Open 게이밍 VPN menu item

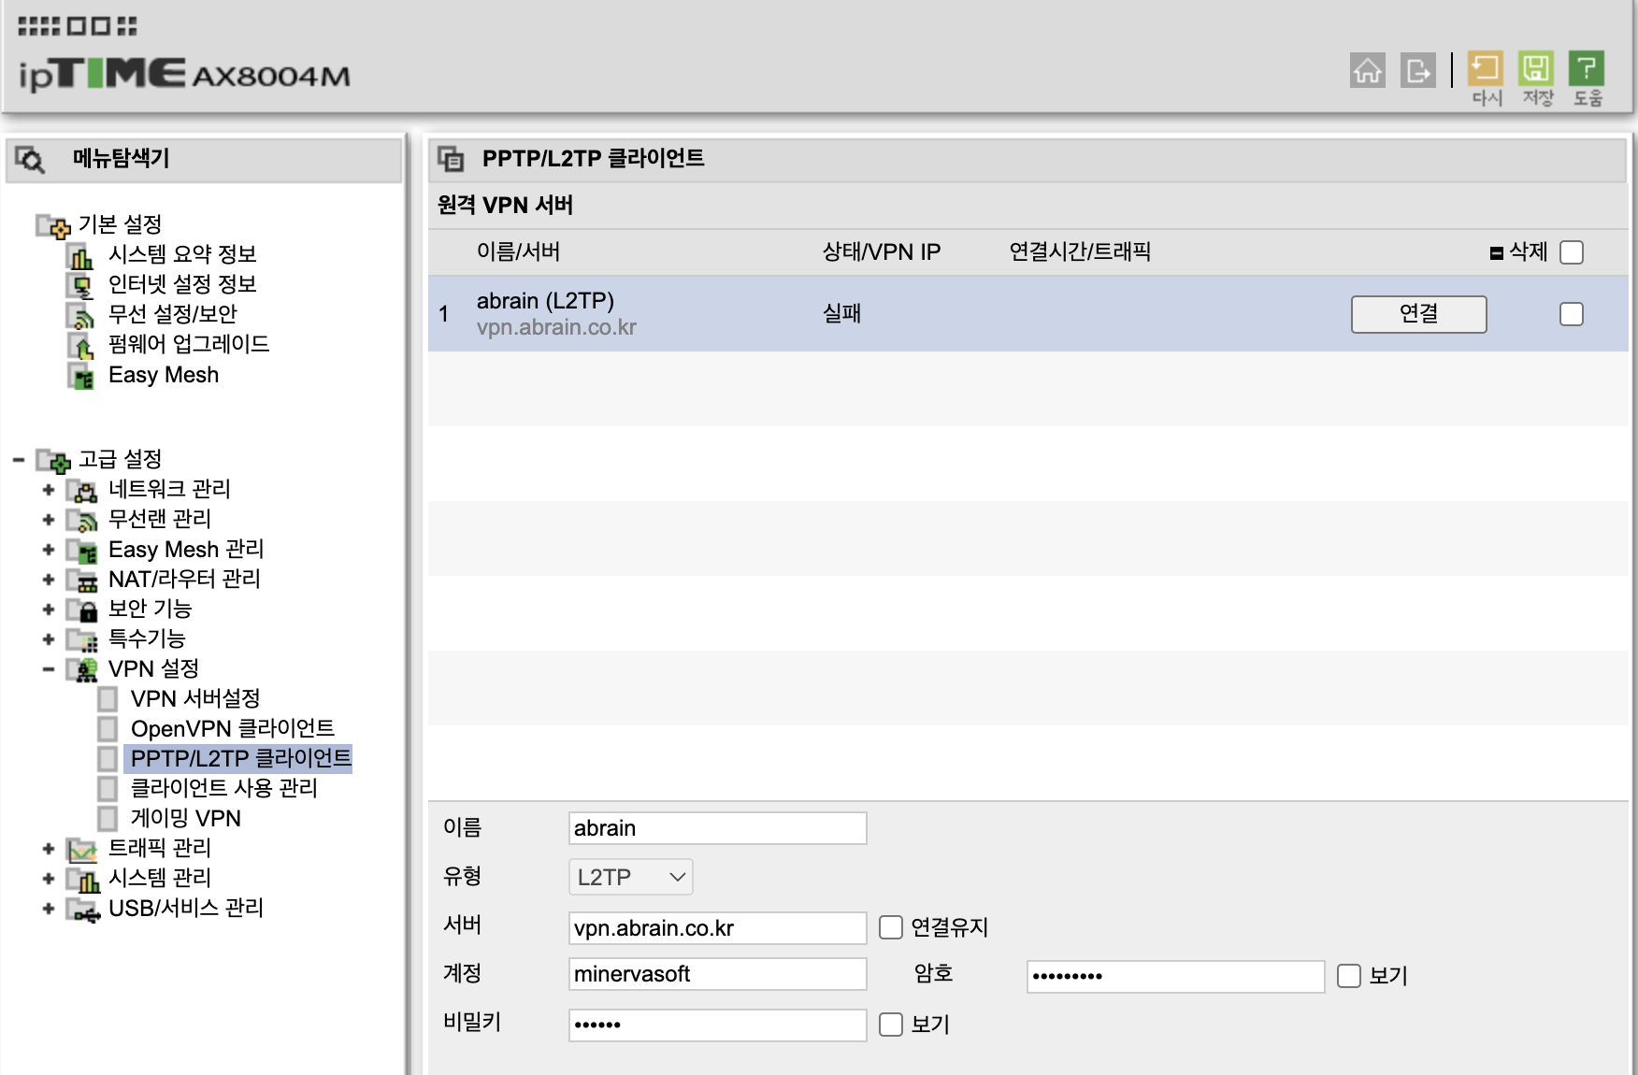(186, 819)
